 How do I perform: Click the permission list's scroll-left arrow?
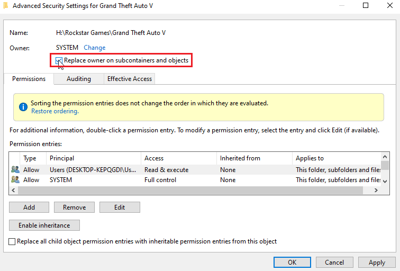coord(13,190)
